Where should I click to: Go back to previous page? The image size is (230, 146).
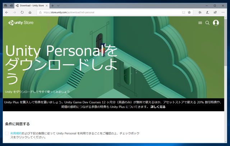pos(7,13)
